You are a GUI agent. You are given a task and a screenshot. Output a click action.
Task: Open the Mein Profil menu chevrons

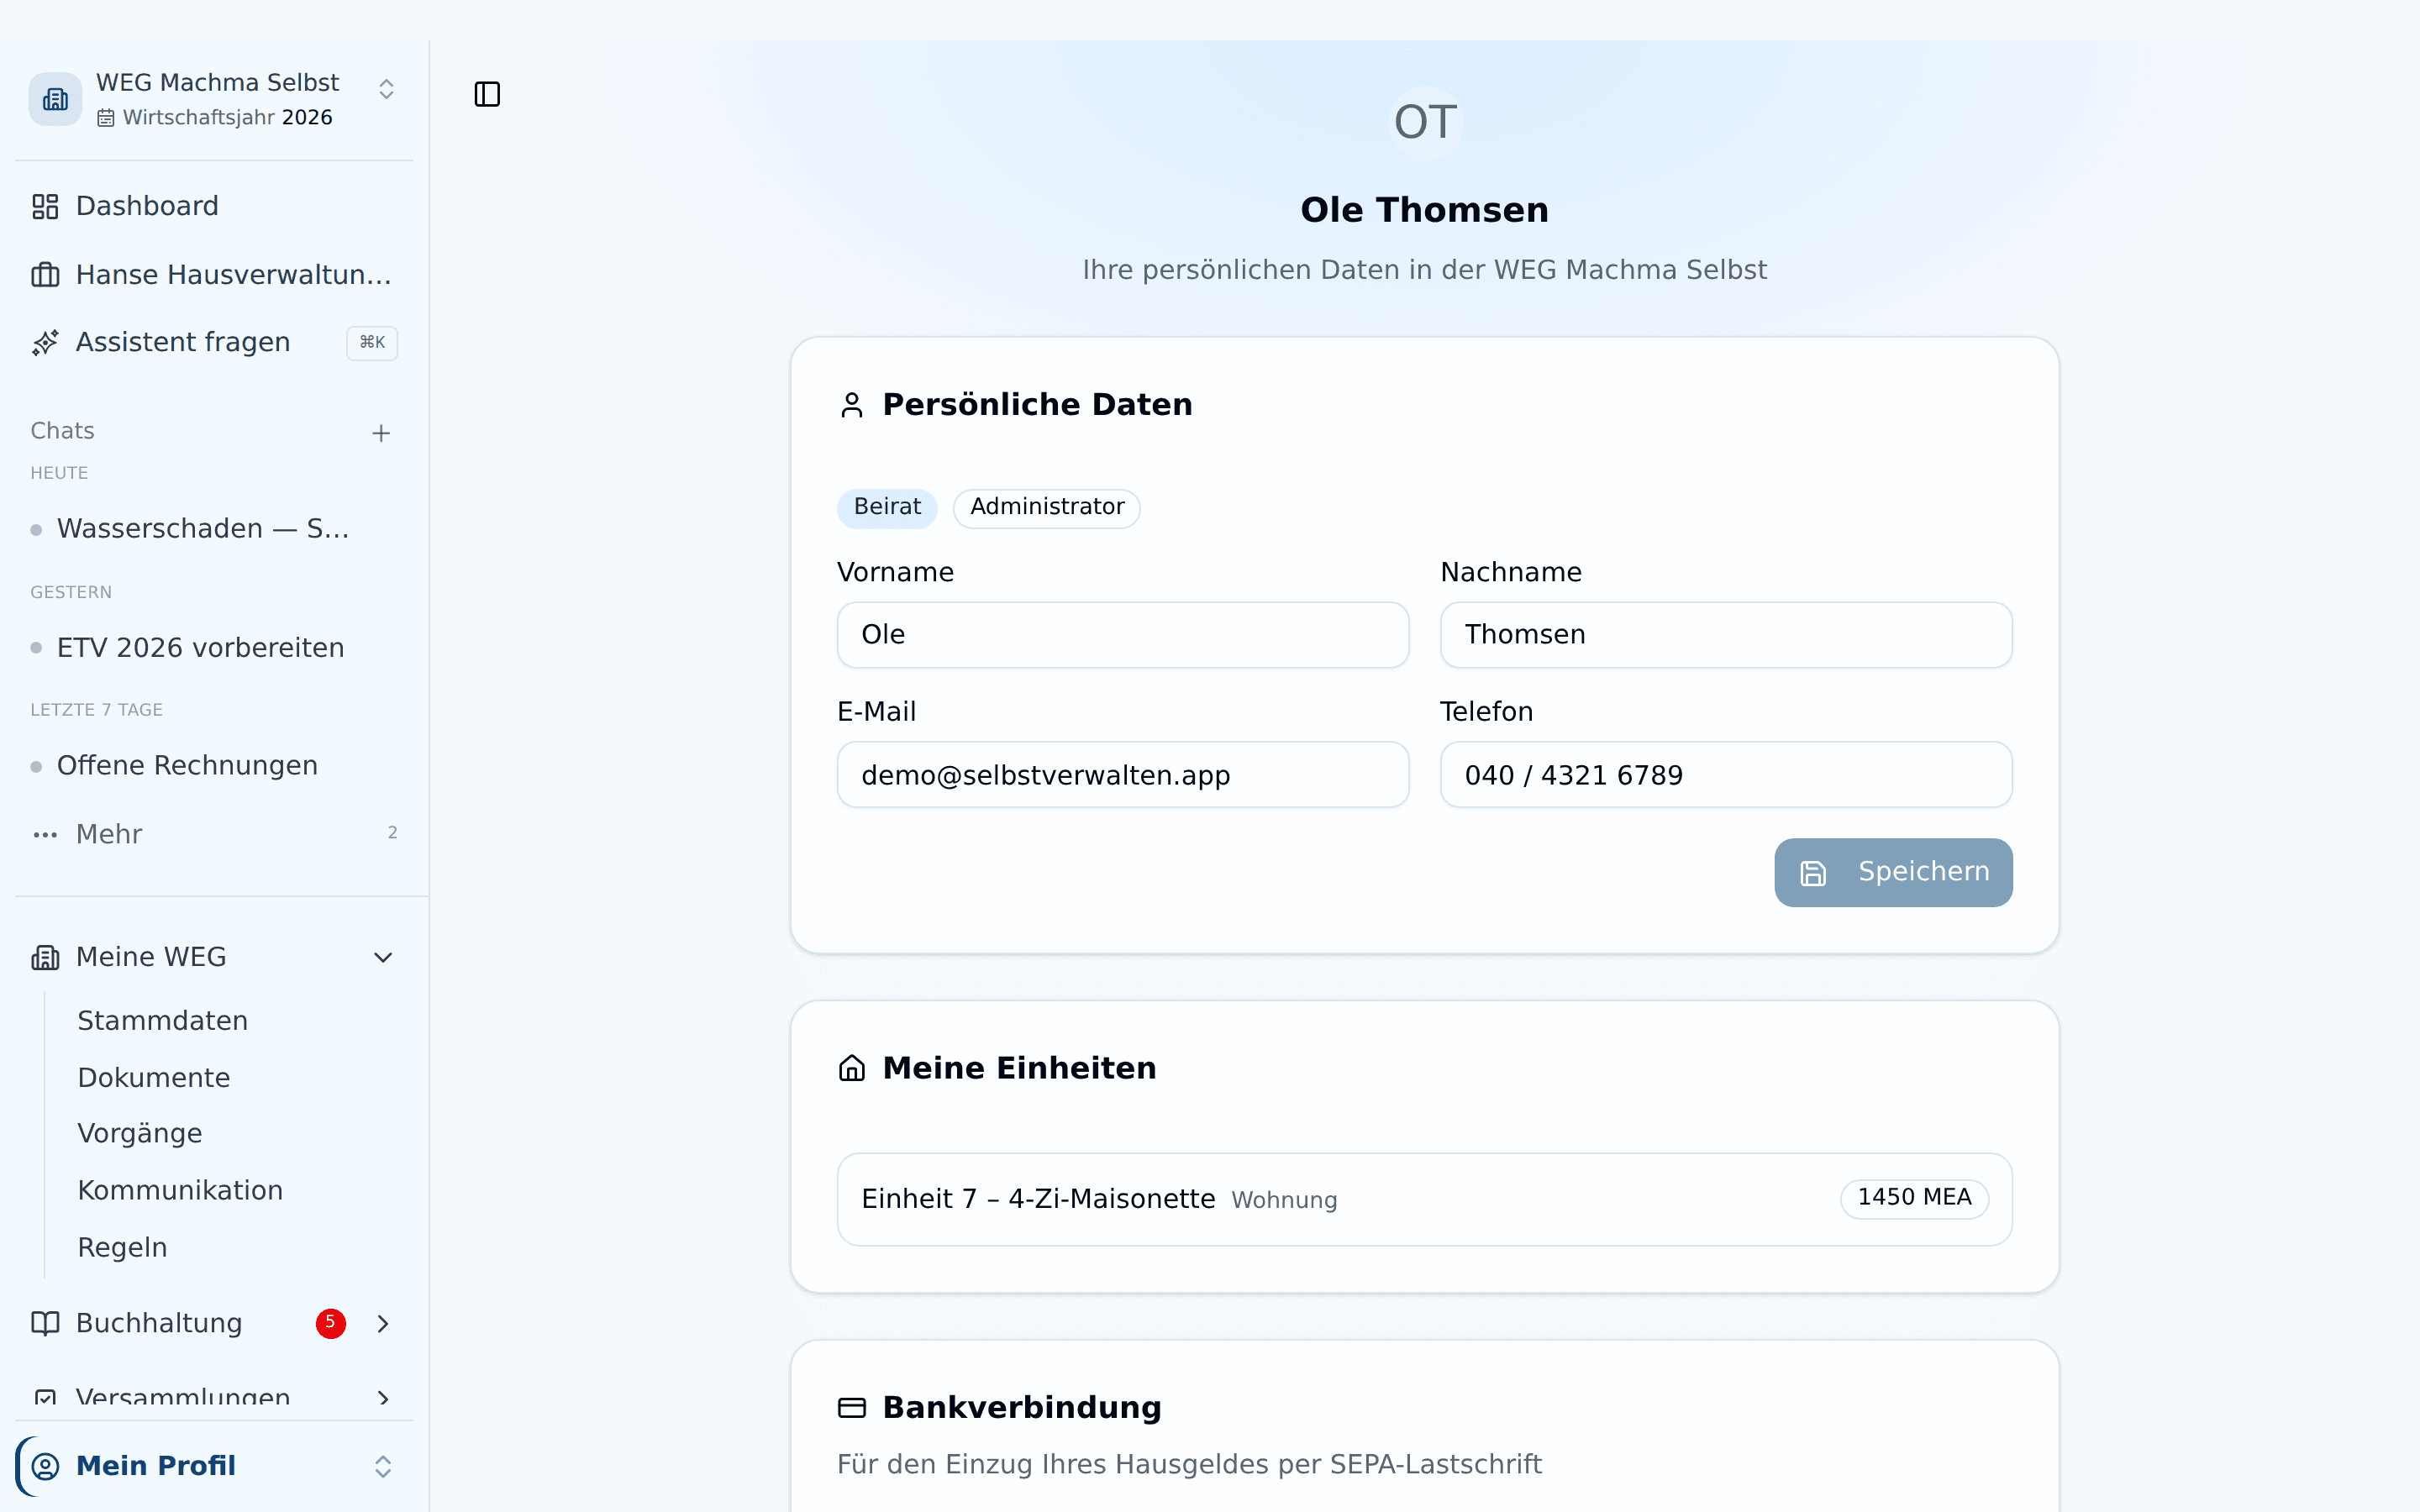(x=383, y=1466)
